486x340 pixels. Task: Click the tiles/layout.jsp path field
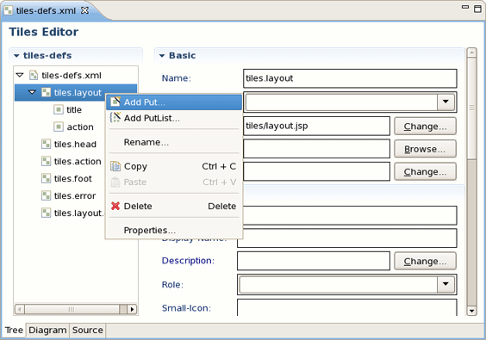coord(316,126)
